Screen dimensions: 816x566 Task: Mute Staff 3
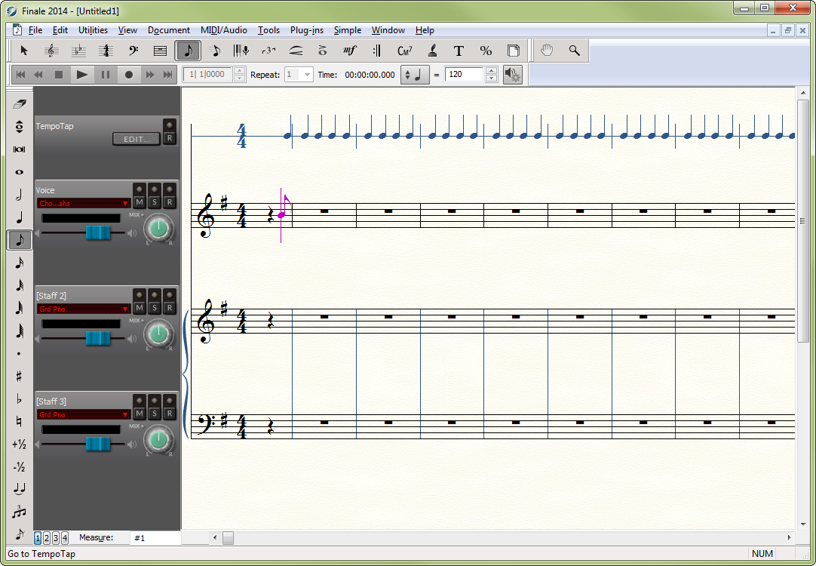(x=139, y=414)
